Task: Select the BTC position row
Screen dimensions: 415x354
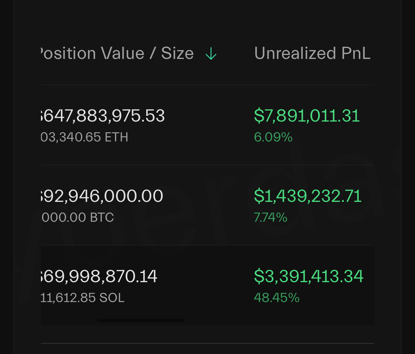Action: click(x=207, y=206)
